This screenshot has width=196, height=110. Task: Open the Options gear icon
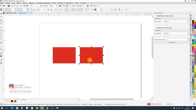88,6
